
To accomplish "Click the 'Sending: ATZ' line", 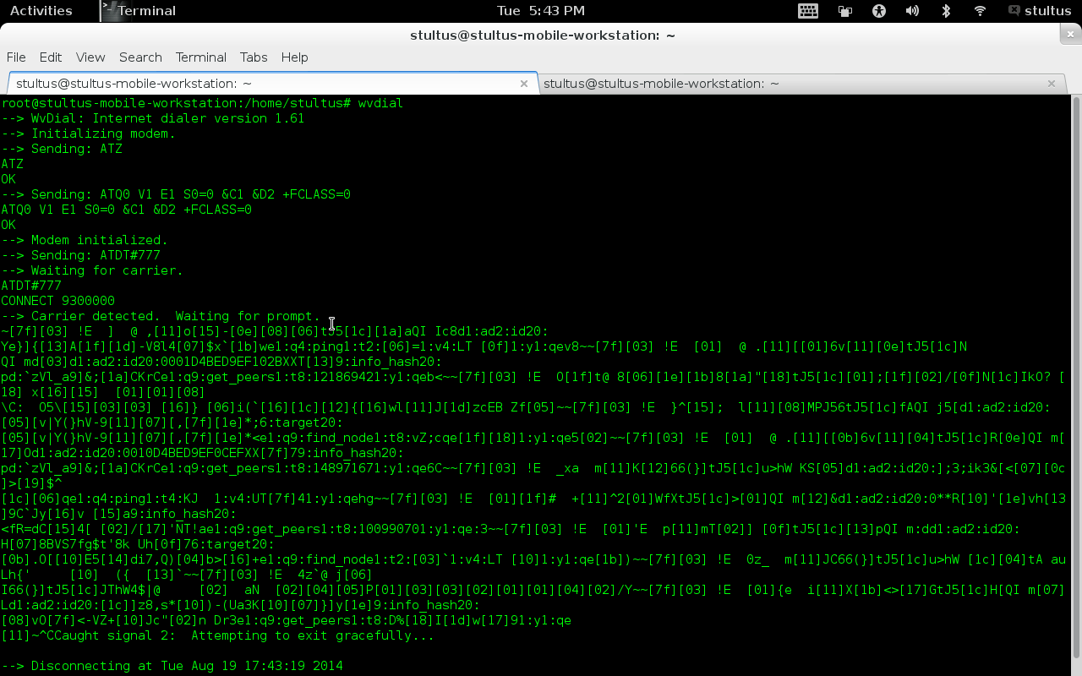I will coord(62,149).
